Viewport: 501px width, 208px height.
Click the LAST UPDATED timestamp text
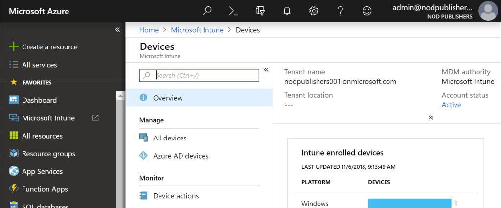point(348,167)
